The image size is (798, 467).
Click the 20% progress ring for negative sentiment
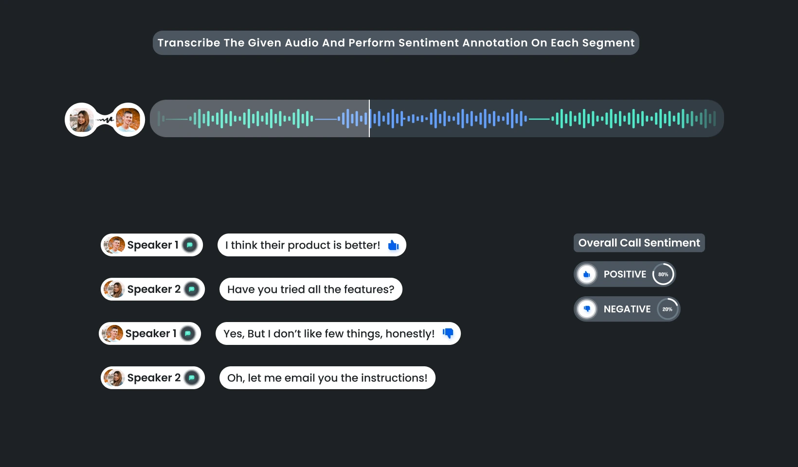667,309
